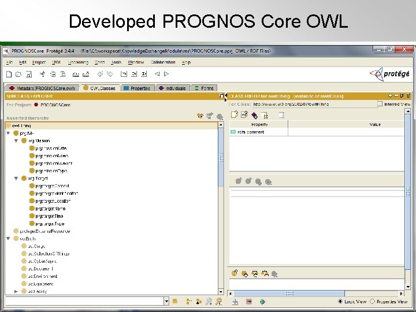Click the purple diamond add icon

[254, 115]
